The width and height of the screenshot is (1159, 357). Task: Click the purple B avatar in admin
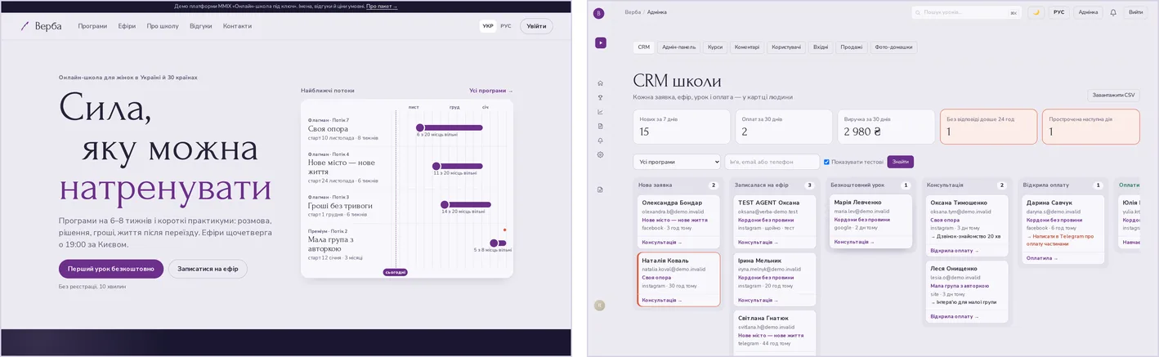(599, 13)
